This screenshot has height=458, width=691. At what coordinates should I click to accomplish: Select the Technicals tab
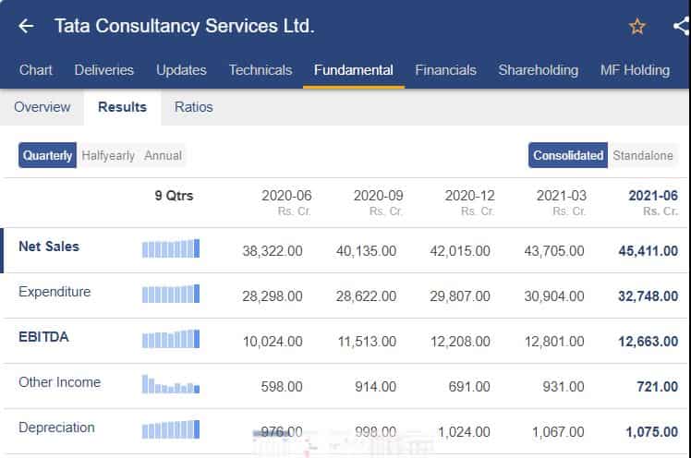tap(261, 70)
